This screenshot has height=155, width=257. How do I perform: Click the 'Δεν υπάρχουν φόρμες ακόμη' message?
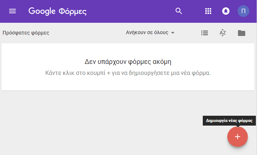[128, 62]
